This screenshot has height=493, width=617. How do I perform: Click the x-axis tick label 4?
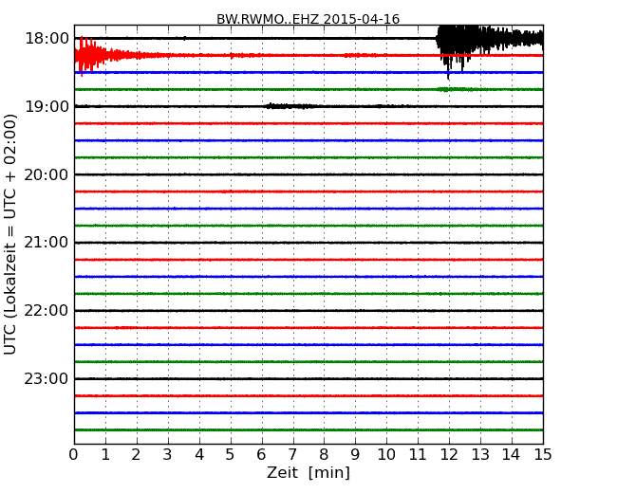199,455
